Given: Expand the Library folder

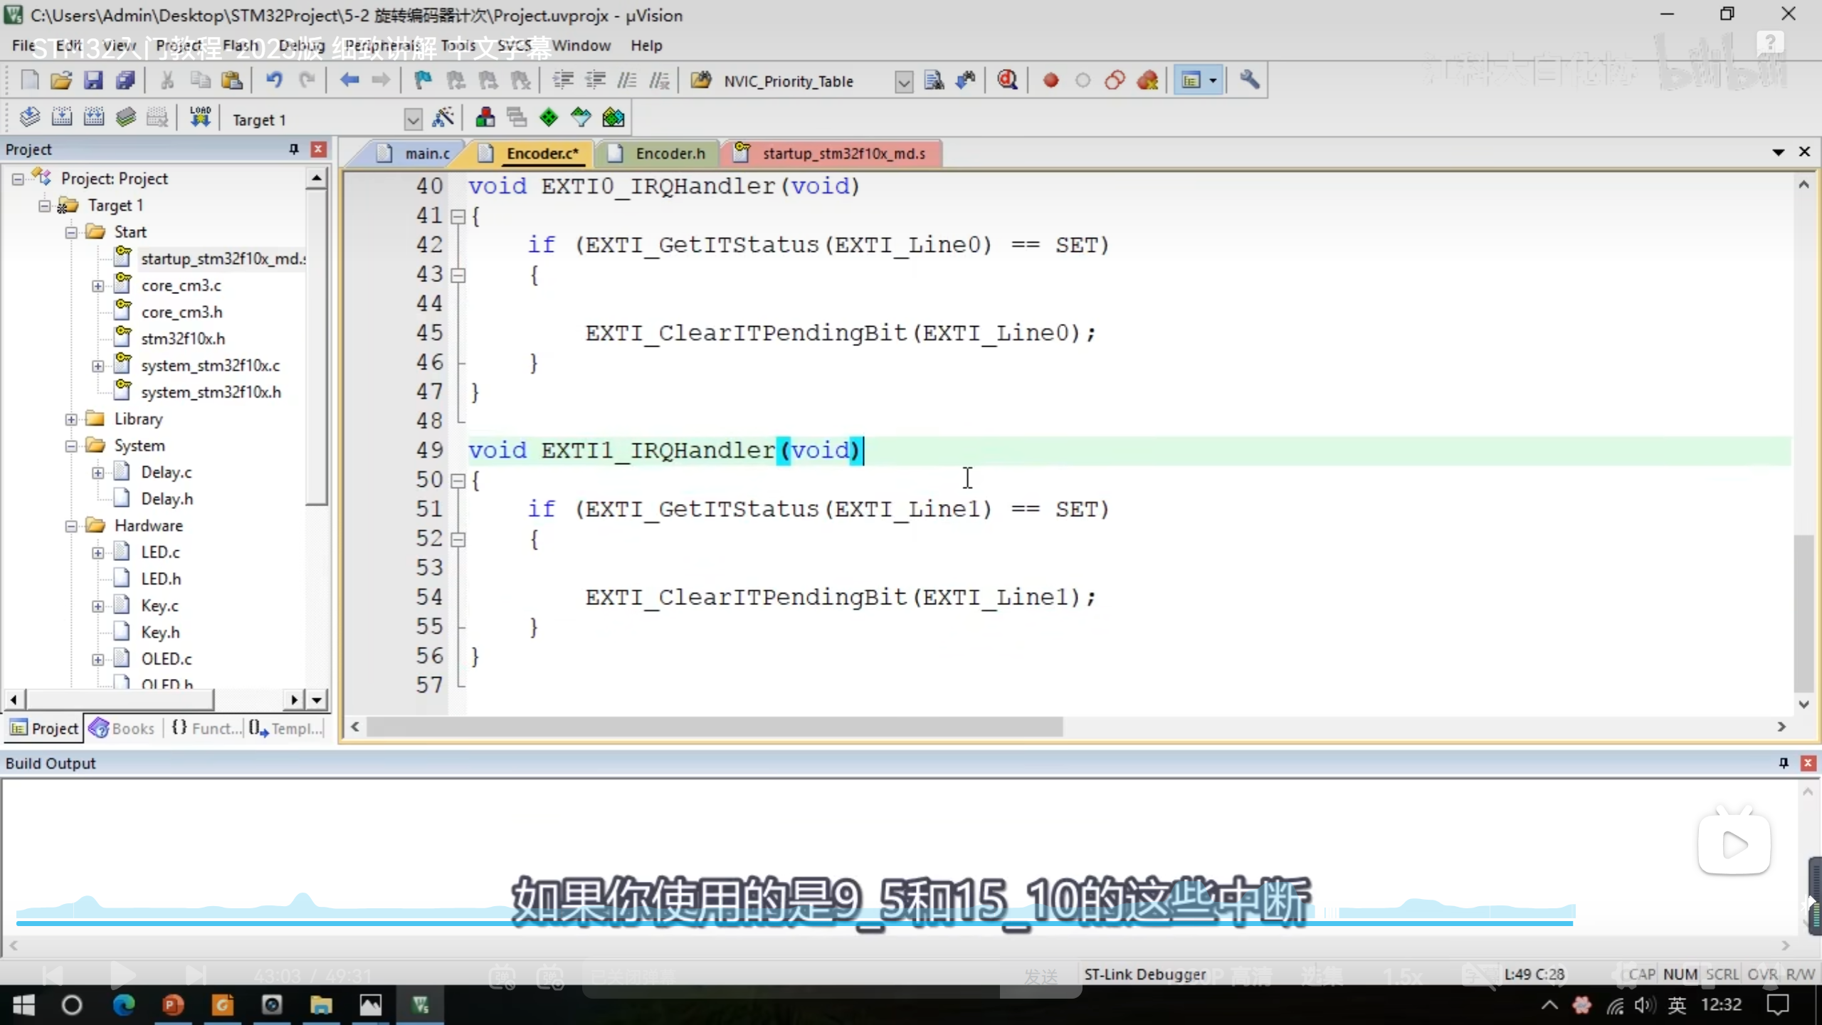Looking at the screenshot, I should pyautogui.click(x=71, y=419).
